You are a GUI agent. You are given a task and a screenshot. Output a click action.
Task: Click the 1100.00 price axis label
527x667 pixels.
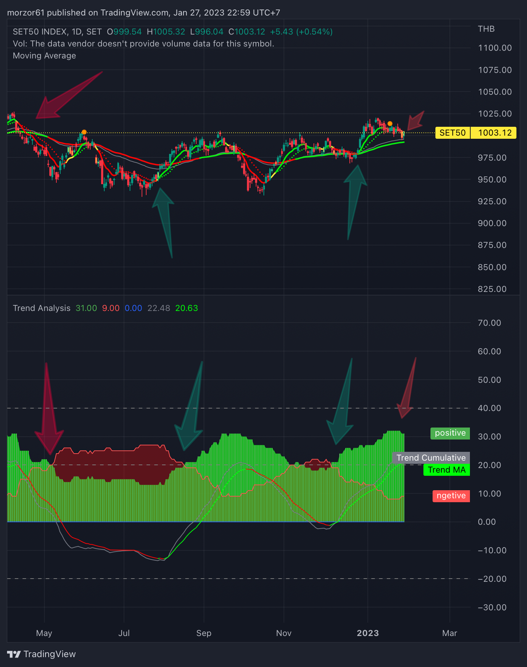[495, 48]
